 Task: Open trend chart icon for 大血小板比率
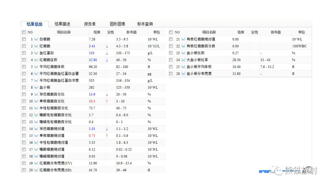(183, 60)
